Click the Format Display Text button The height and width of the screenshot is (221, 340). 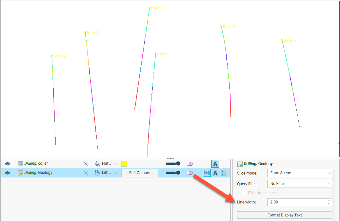point(285,215)
